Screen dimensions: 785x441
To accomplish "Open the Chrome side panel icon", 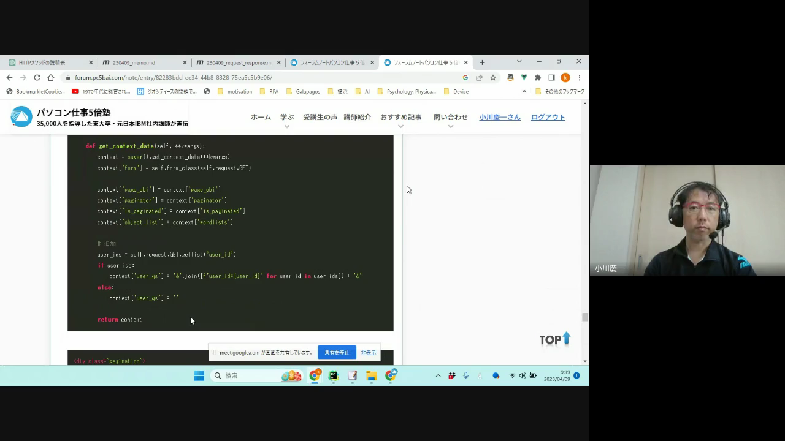I will (x=551, y=78).
